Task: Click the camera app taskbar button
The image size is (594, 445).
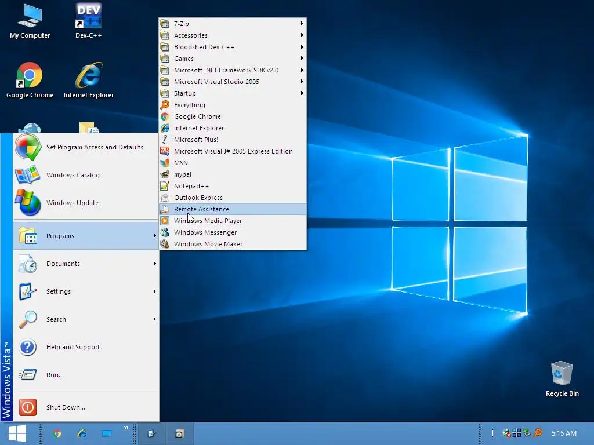Action: coord(180,433)
